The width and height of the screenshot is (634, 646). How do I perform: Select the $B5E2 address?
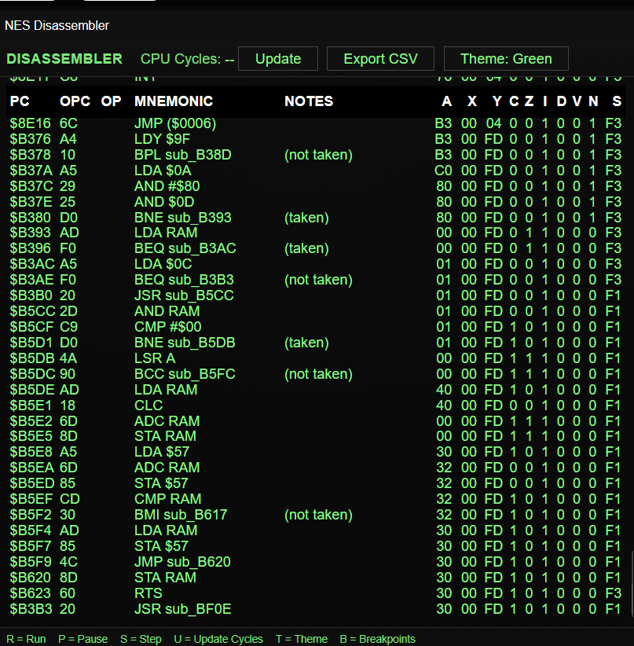(31, 421)
